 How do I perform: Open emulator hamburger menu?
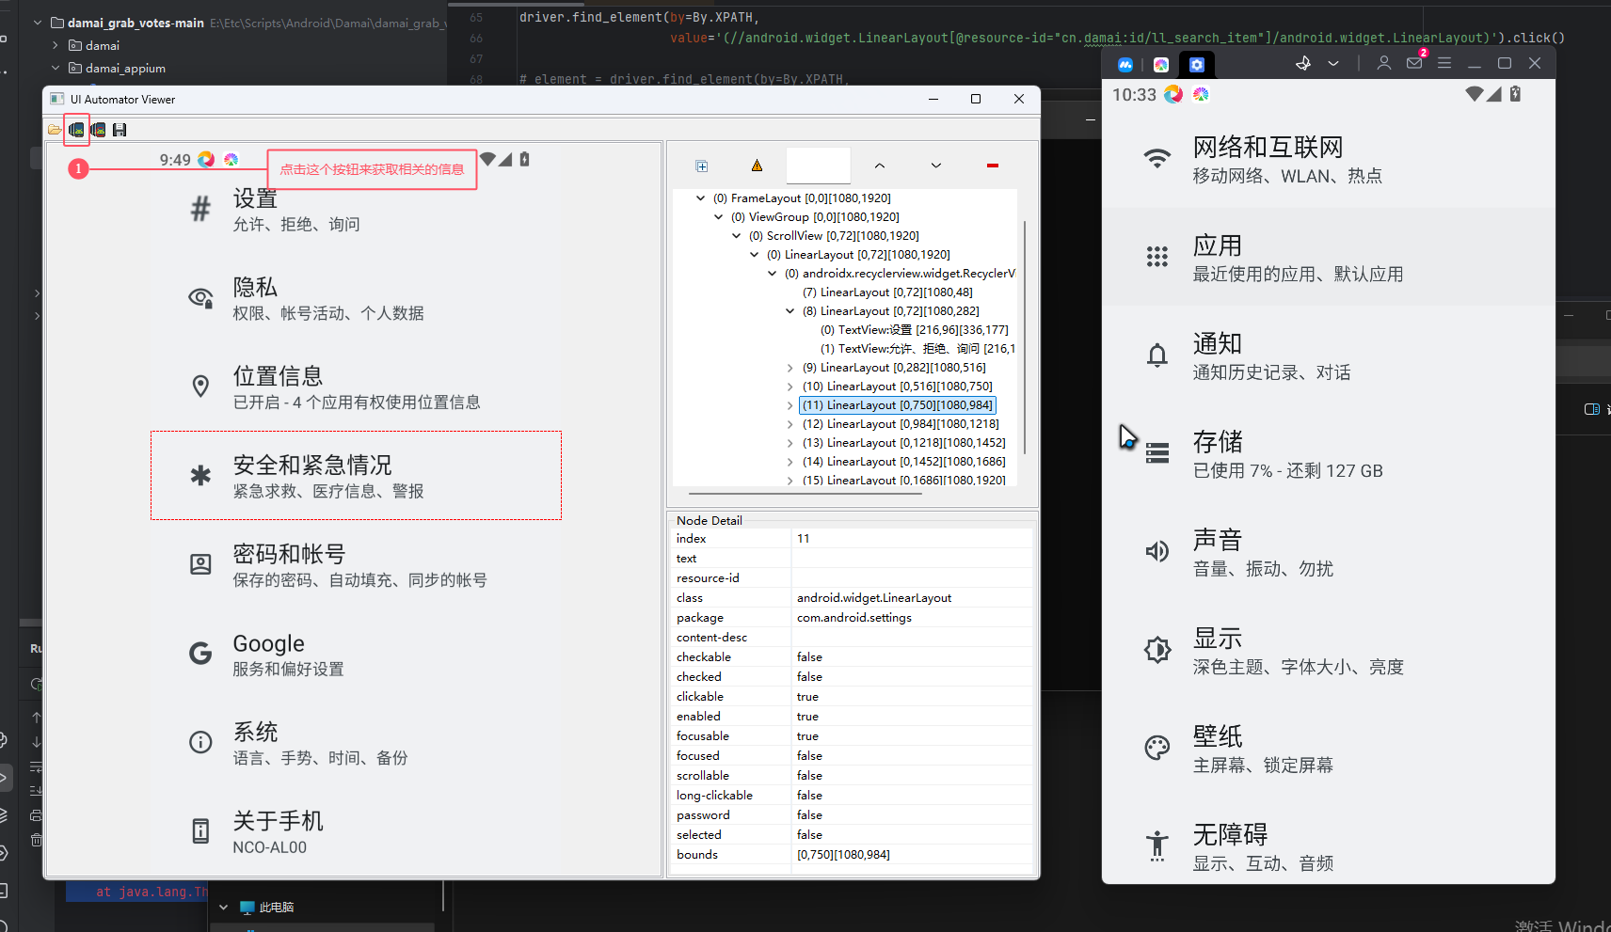(1444, 63)
